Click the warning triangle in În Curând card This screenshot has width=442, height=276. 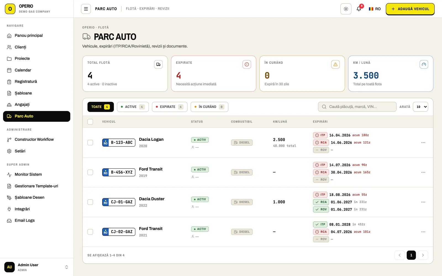pos(335,64)
